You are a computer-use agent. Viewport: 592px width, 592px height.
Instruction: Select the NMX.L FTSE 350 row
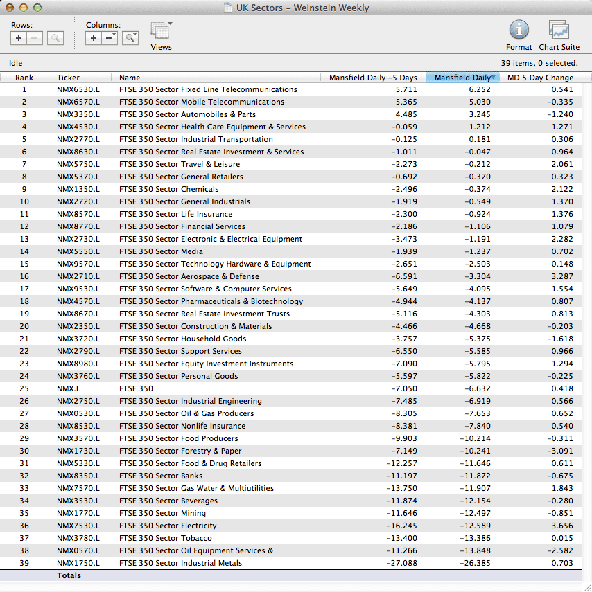point(208,388)
